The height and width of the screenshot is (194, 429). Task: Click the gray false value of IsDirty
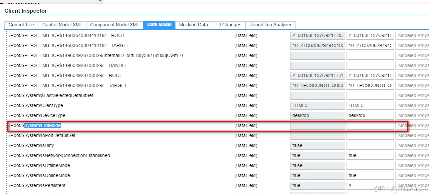pyautogui.click(x=318, y=146)
